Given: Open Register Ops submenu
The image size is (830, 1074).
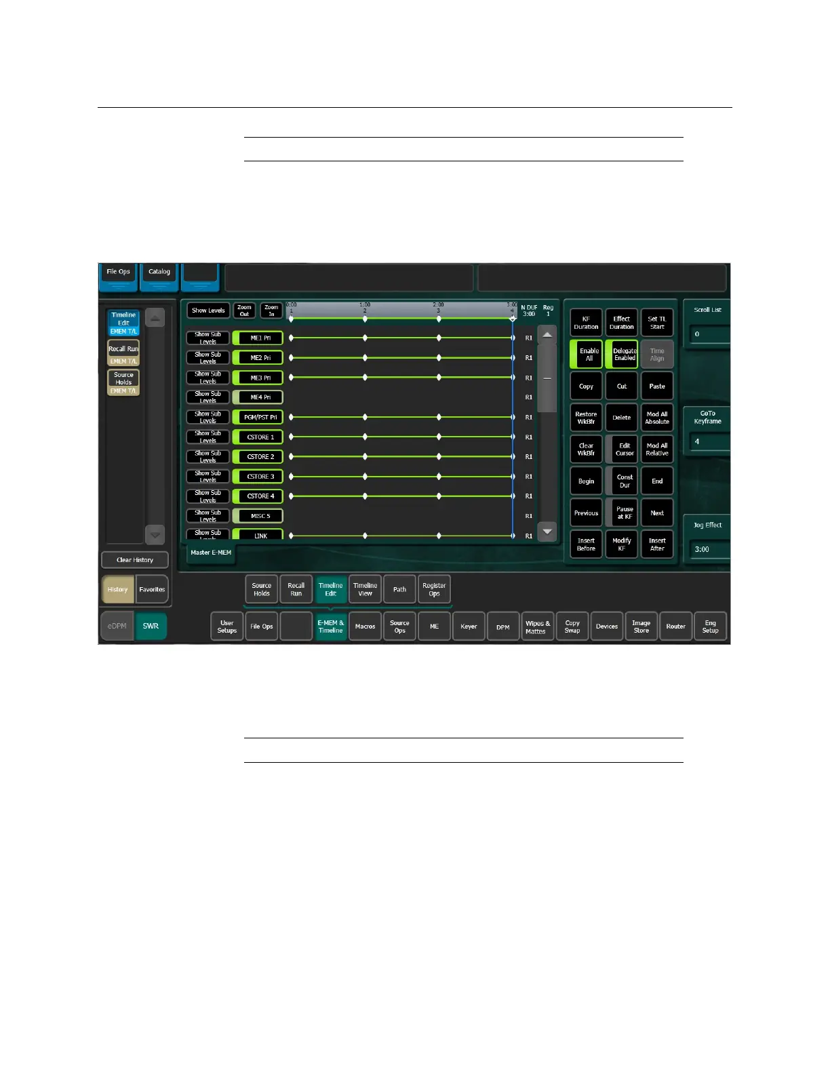Looking at the screenshot, I should coord(434,589).
